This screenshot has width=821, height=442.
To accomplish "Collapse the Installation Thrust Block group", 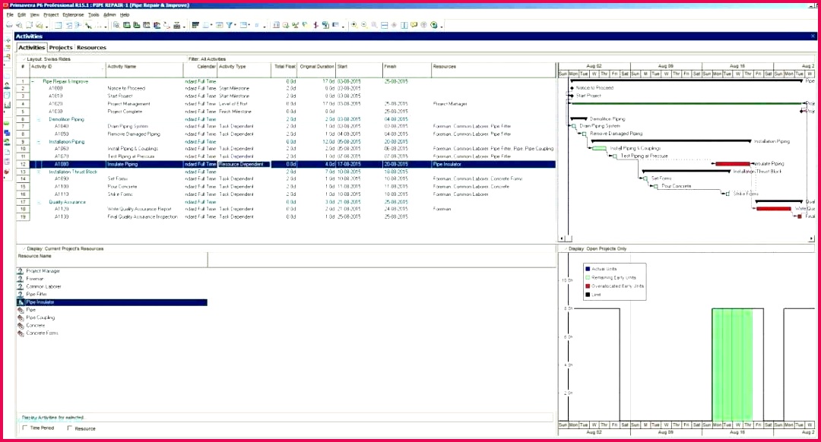I will (39, 172).
